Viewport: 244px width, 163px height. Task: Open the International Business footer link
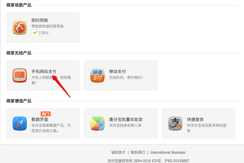pos(167,153)
